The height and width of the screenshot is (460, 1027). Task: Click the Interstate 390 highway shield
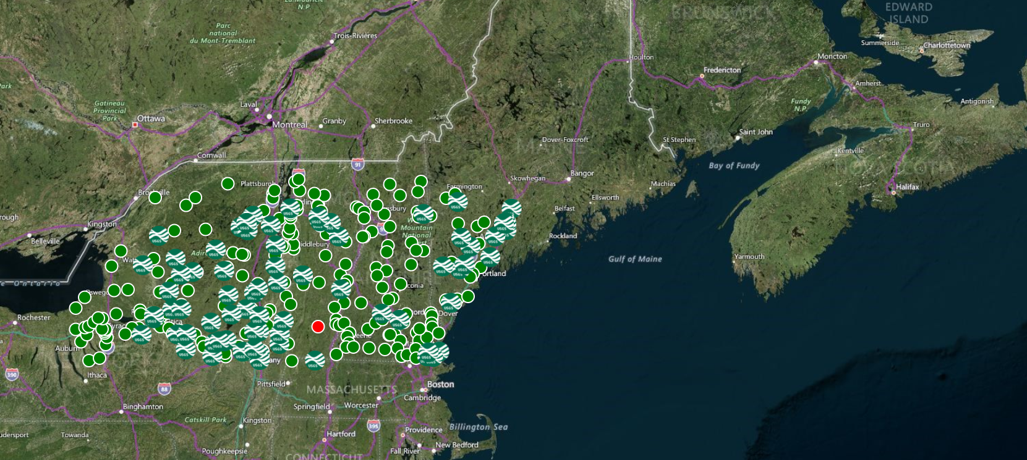(12, 374)
